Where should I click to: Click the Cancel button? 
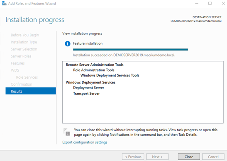(x=213, y=157)
